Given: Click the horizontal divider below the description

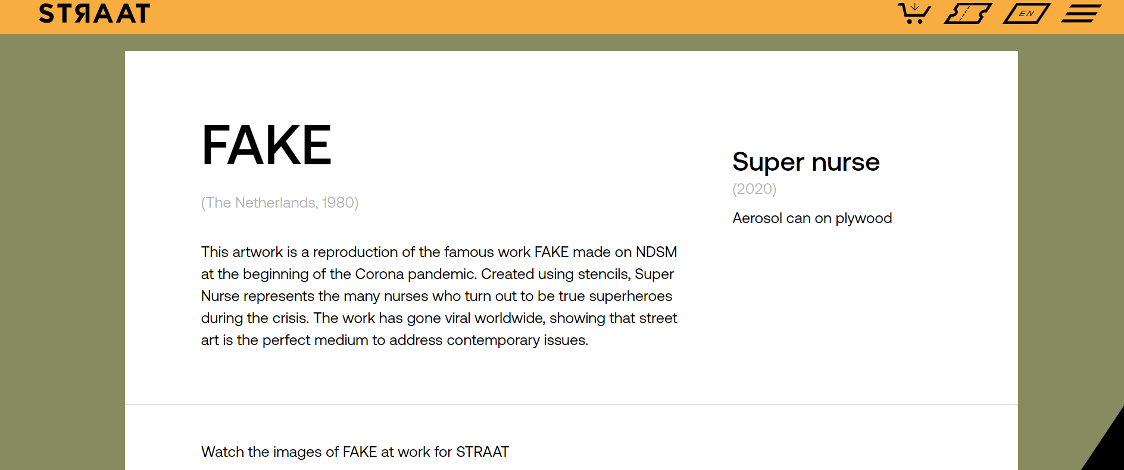Looking at the screenshot, I should click(571, 405).
